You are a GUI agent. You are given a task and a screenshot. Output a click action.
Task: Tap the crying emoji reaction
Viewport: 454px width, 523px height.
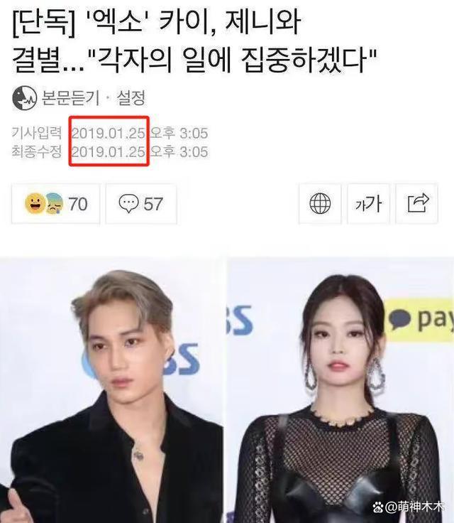55,203
